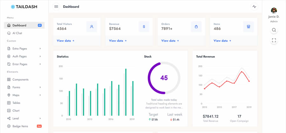View data for Revenue card
Image resolution: width=286 pixels, height=133 pixels.
click(x=118, y=41)
